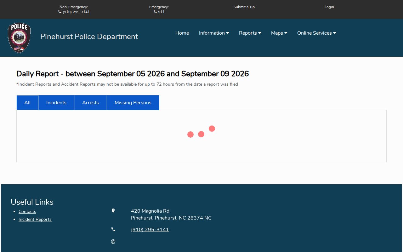
Task: Call the footer (910) 295-3141 link
Action: pos(150,230)
